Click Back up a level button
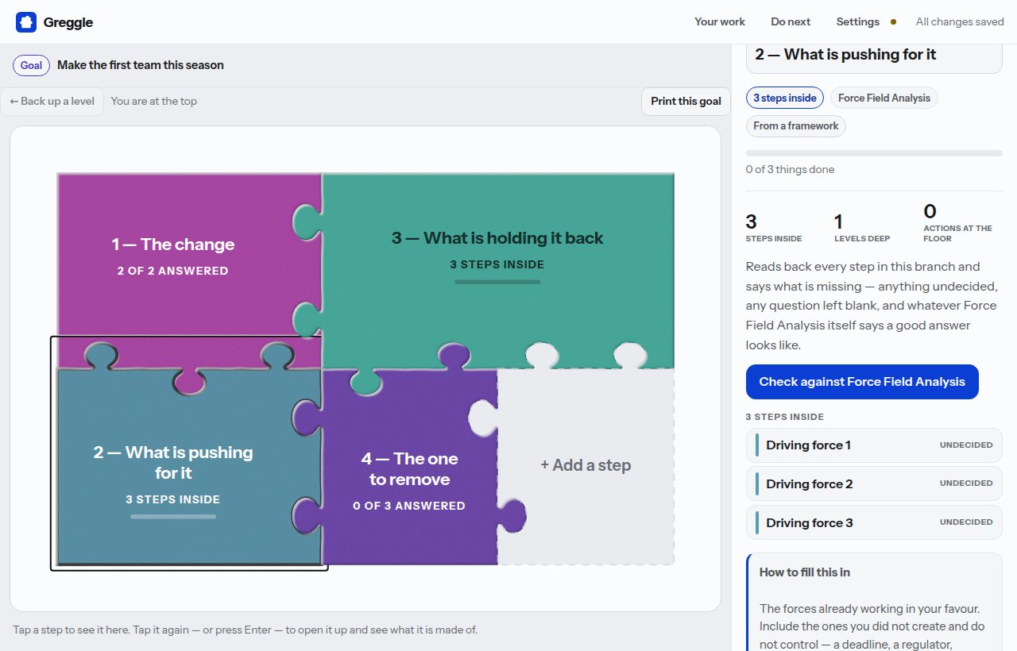Screen dimensions: 1017x651 [x=52, y=101]
